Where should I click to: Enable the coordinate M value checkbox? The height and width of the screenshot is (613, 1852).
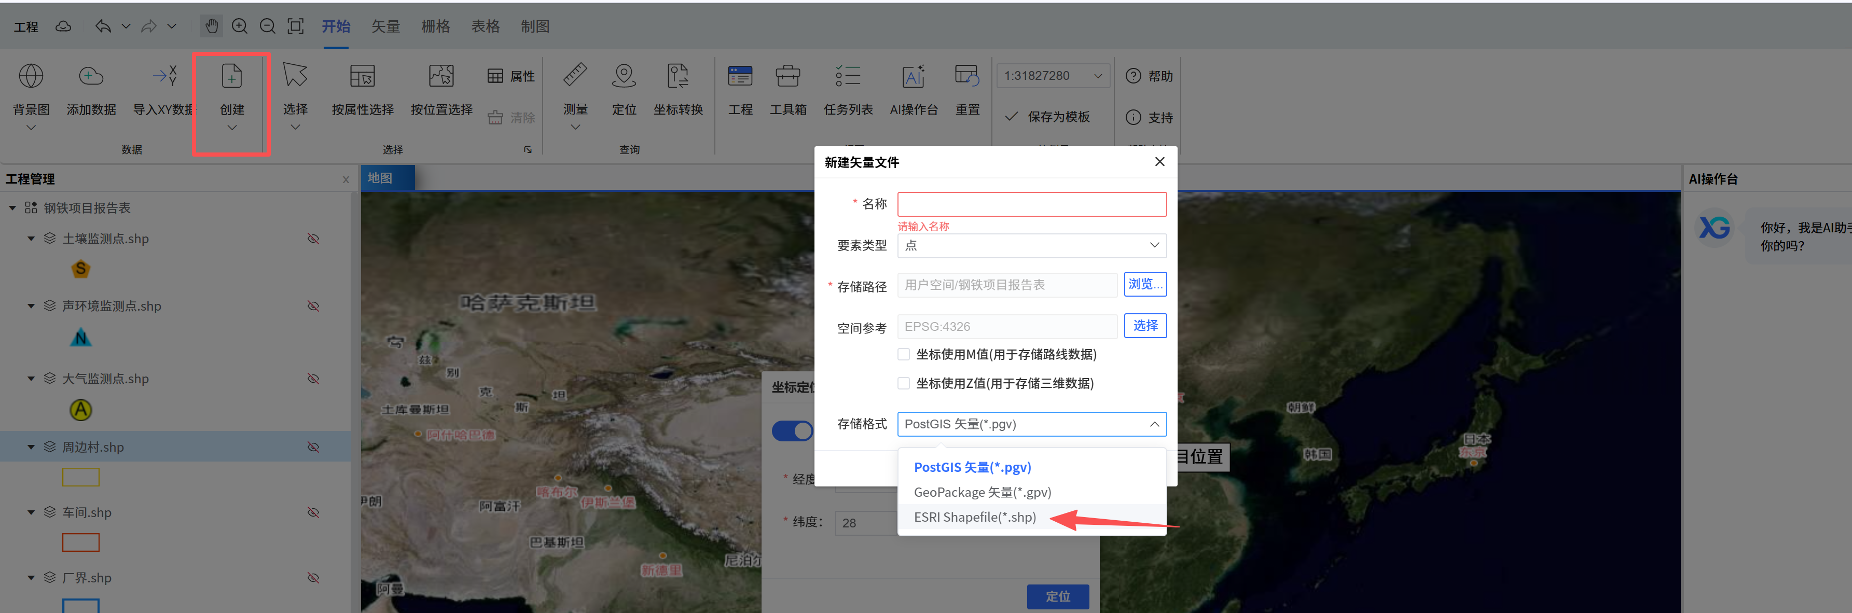[x=904, y=354]
